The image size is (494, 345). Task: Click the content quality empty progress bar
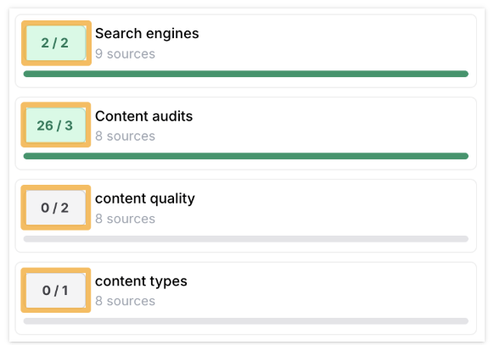coord(246,239)
